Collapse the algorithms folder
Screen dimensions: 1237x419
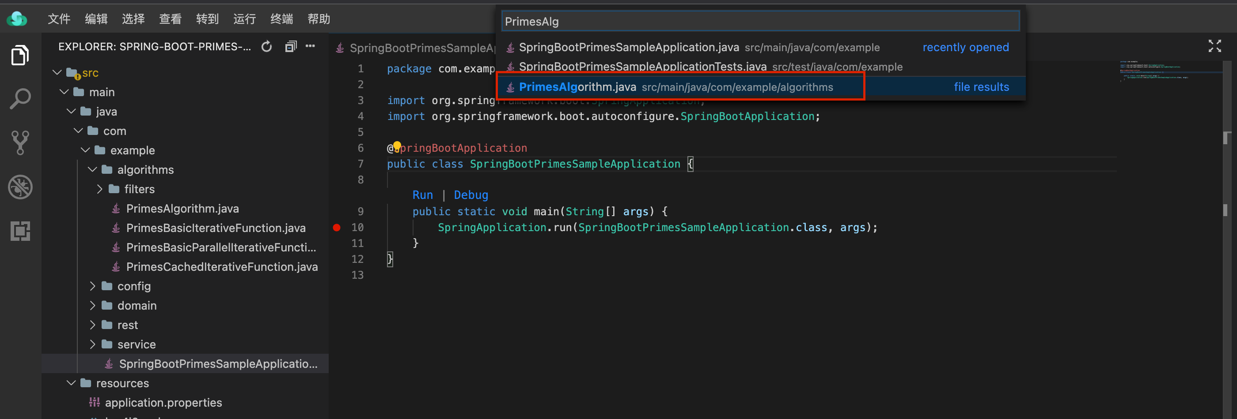coord(93,170)
